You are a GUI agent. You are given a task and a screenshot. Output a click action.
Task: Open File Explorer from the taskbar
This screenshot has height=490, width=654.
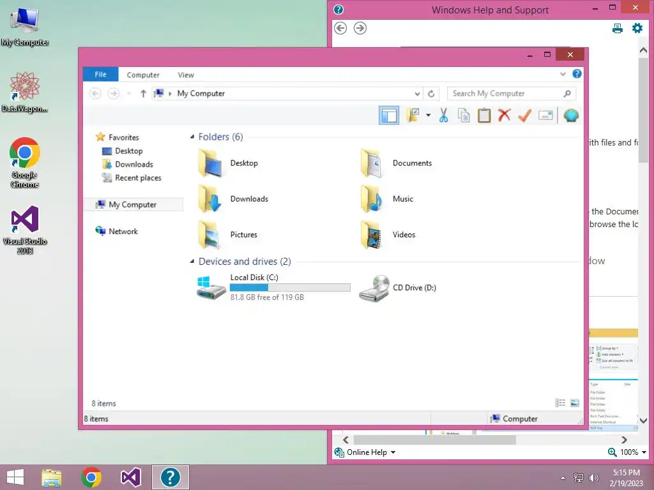51,477
